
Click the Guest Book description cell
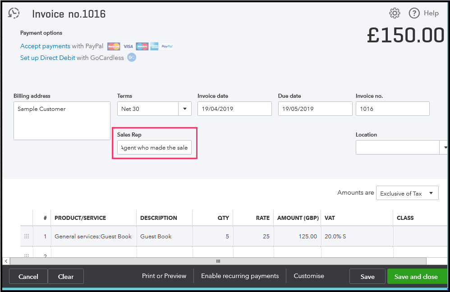(x=165, y=236)
